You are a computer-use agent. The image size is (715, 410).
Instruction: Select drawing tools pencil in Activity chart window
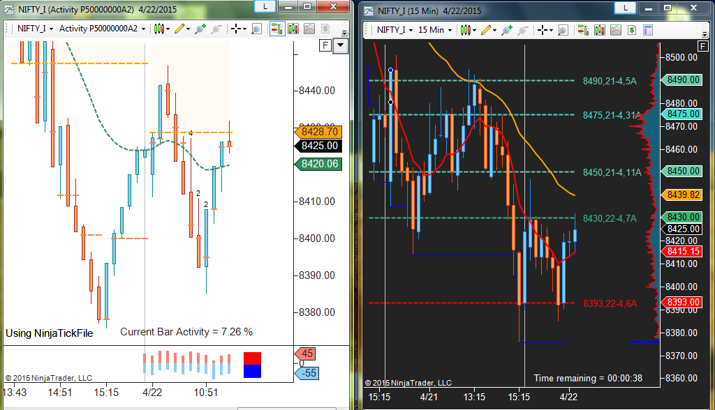[x=179, y=29]
